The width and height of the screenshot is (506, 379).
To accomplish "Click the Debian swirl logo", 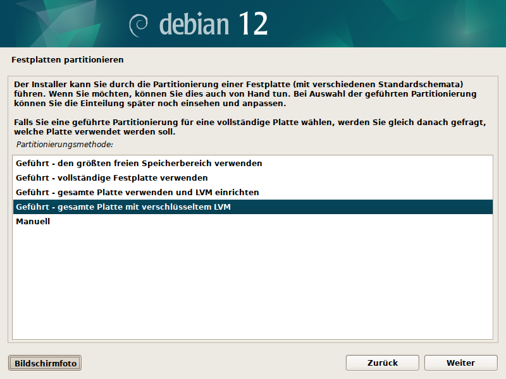I will pyautogui.click(x=139, y=25).
